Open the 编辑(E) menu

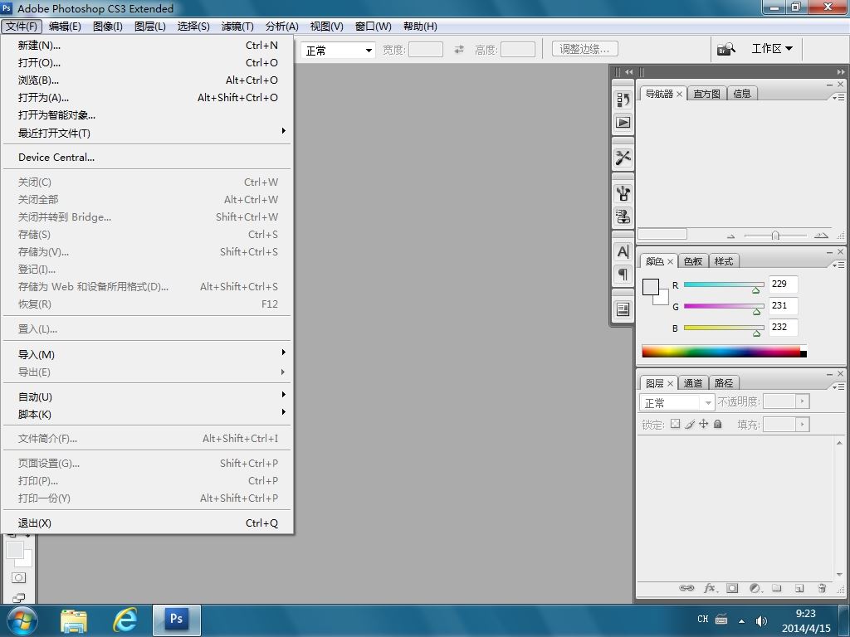(65, 27)
